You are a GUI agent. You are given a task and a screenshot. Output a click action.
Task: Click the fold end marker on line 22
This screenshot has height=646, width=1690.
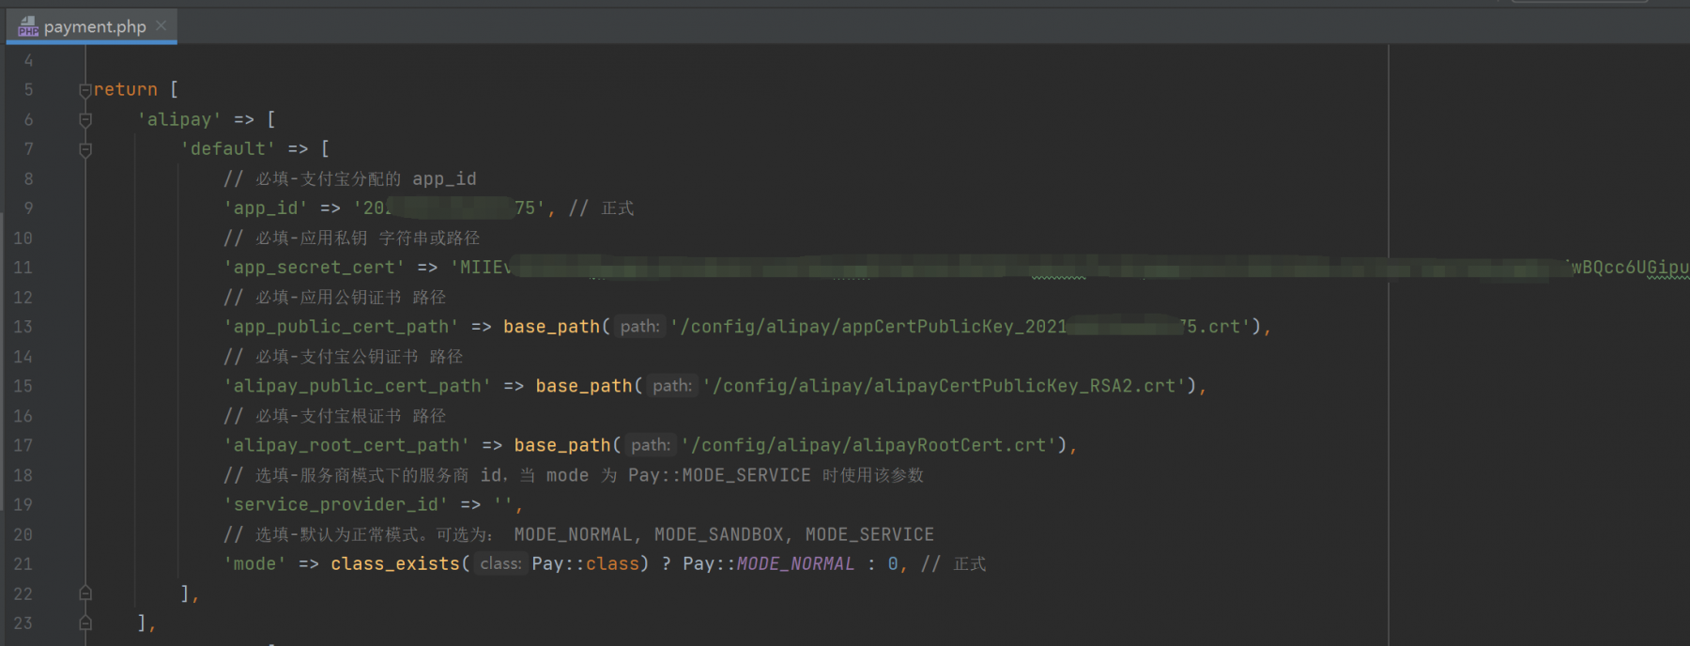point(85,593)
